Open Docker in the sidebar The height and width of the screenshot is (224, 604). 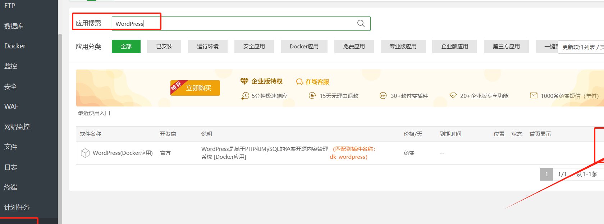coord(15,46)
